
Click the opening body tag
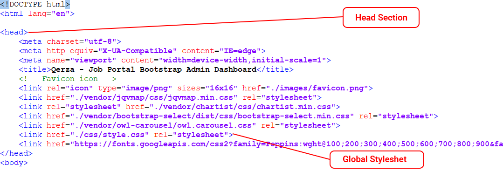coord(14,163)
